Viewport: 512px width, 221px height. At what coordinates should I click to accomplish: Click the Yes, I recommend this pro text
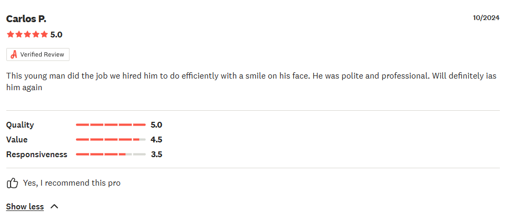coord(72,183)
